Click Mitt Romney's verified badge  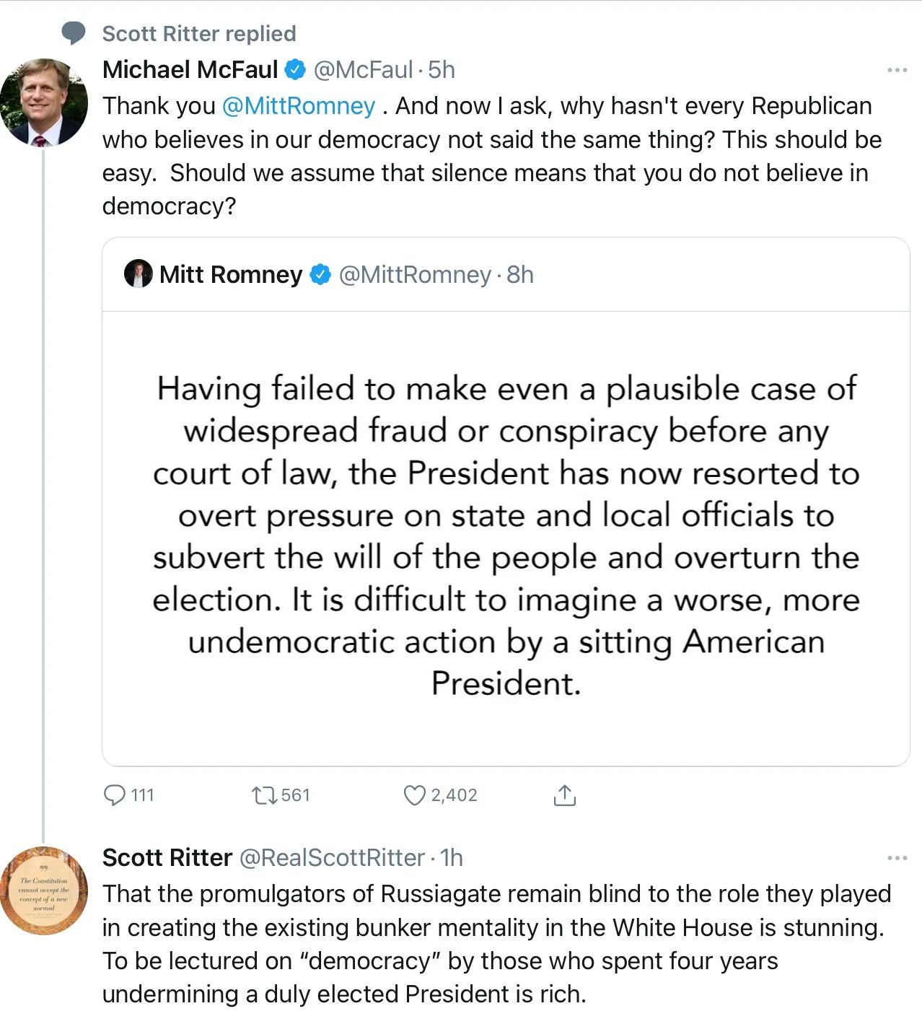tap(320, 275)
